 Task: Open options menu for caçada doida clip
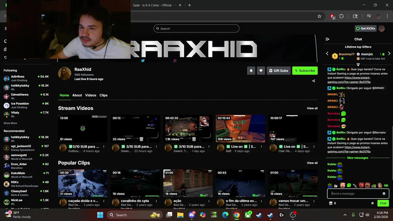(104, 201)
